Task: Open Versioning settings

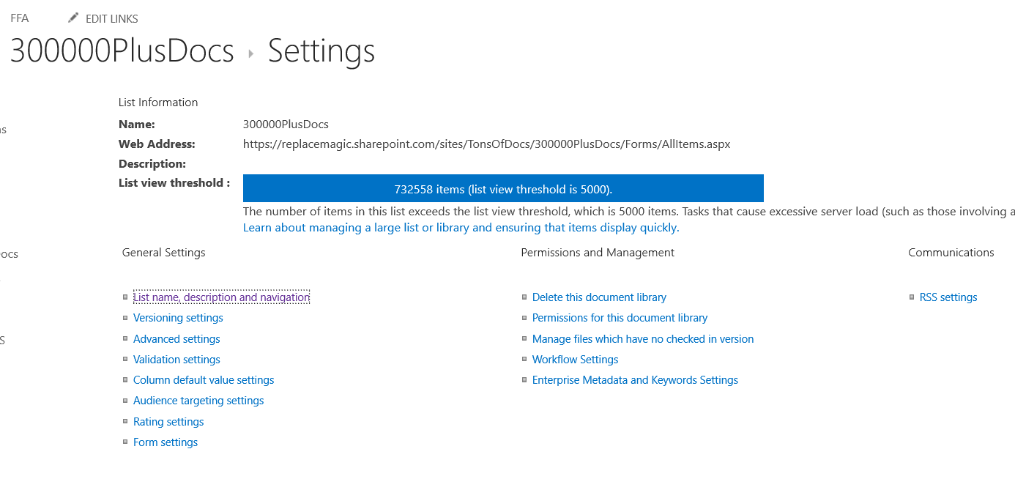Action: click(178, 318)
